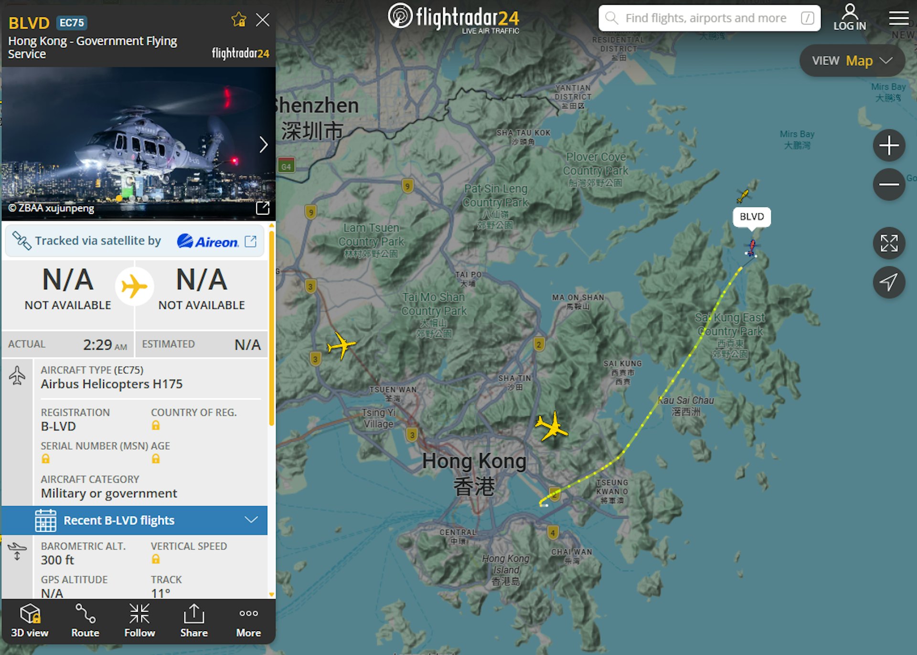Open the hamburger main menu

click(898, 18)
